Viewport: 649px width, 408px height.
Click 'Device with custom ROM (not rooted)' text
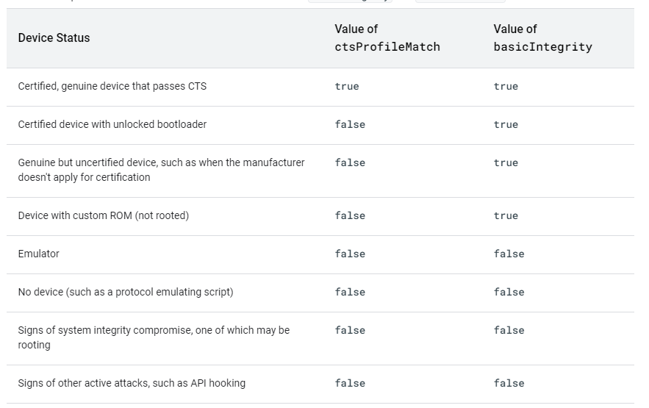[x=104, y=215]
